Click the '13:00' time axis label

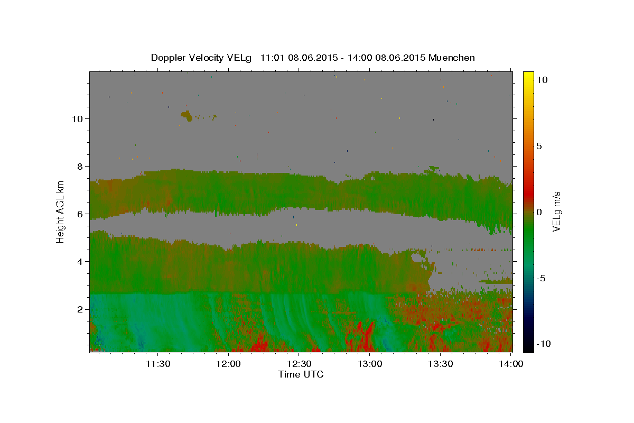370,364
